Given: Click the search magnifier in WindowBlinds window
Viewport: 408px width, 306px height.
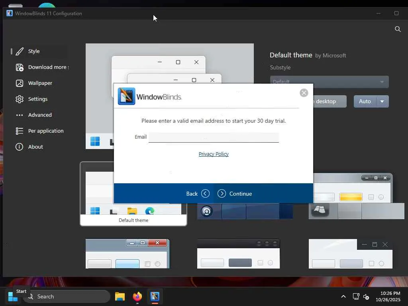Looking at the screenshot, I should (398, 29).
